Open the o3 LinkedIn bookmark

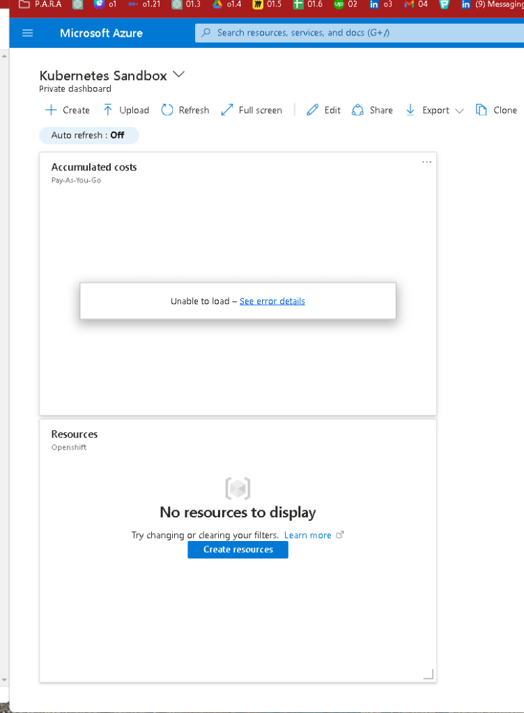380,4
